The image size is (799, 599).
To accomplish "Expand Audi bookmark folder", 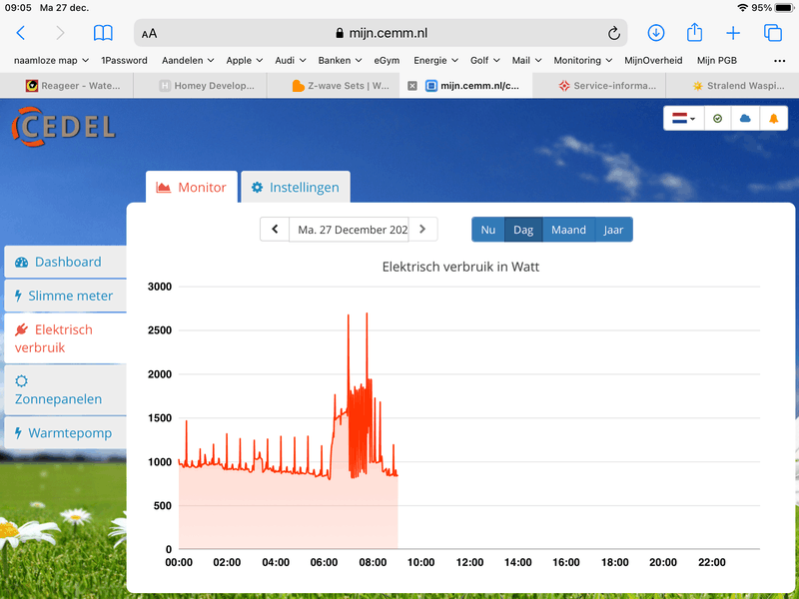I will point(291,60).
